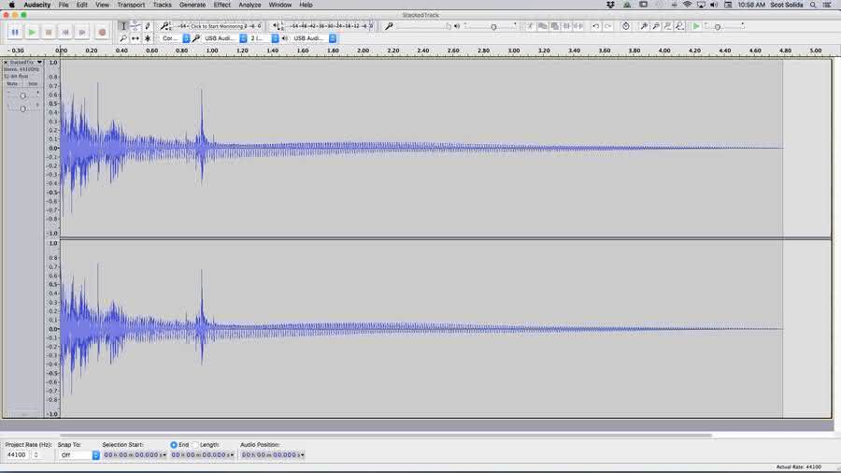The width and height of the screenshot is (841, 473).
Task: Open the Effect menu
Action: [x=222, y=5]
